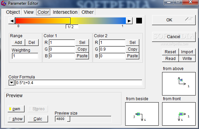Open the Other tab
The image size is (199, 129).
[88, 12]
